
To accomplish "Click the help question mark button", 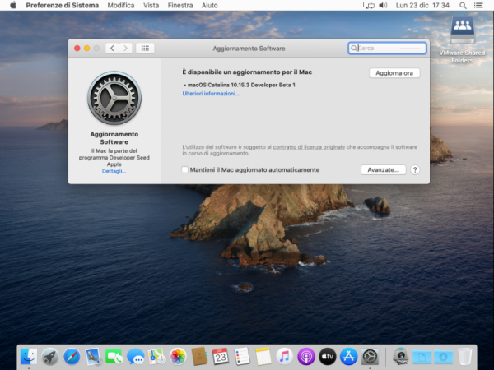I will [415, 170].
